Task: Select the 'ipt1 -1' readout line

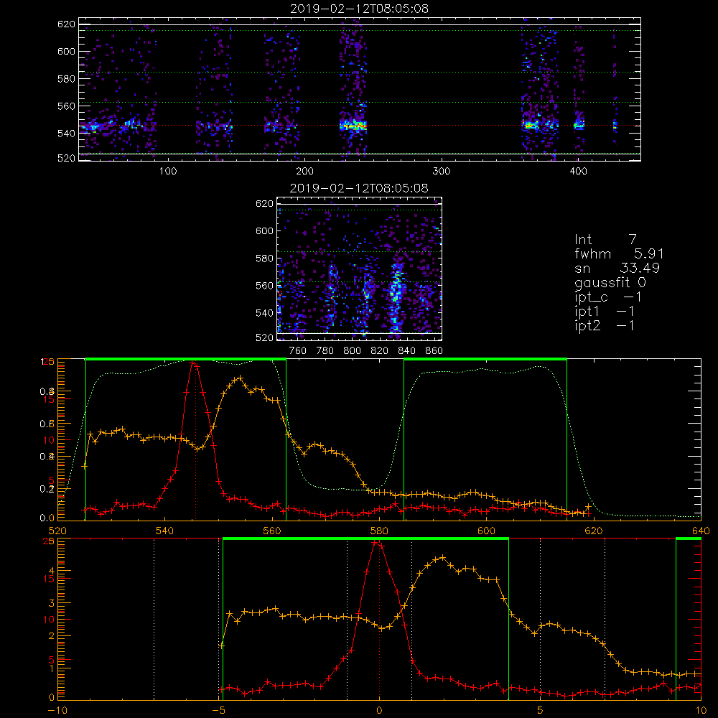Action: click(604, 312)
